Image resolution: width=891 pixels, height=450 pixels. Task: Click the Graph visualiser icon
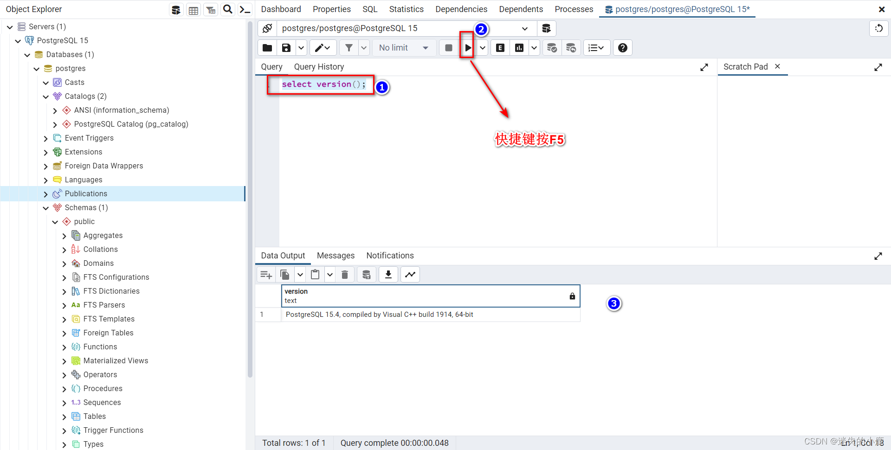(x=410, y=275)
